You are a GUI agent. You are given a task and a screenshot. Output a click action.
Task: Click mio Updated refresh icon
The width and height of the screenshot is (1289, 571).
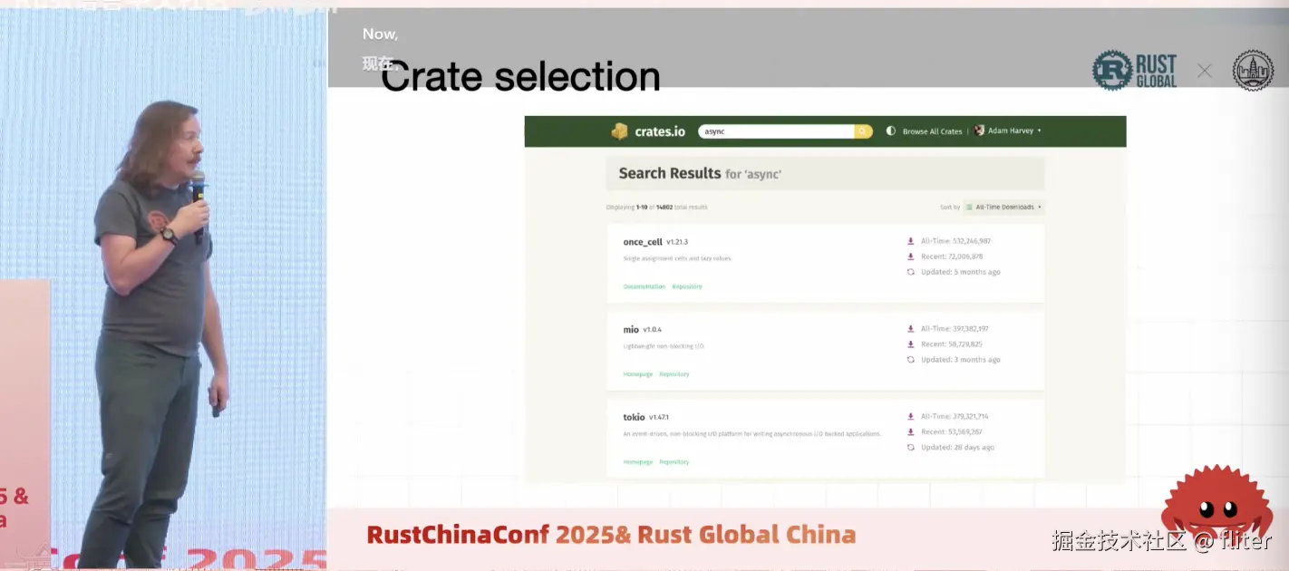tap(910, 360)
